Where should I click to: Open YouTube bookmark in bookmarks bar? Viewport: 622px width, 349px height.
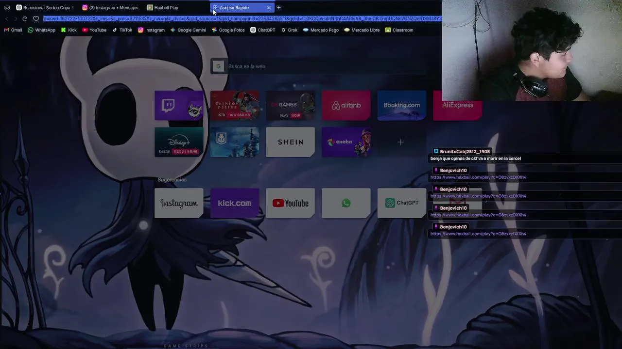coord(94,30)
